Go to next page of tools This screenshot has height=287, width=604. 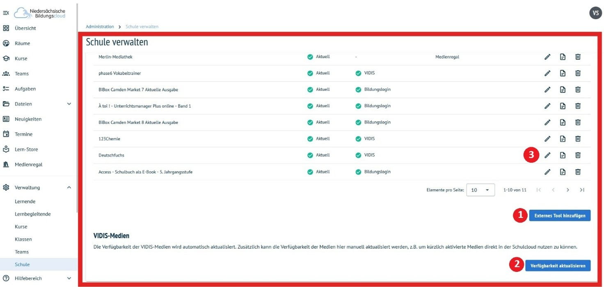pos(567,190)
